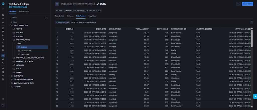Click the ORDER_DATE column header
The width and height of the screenshot is (257, 110).
[101, 29]
